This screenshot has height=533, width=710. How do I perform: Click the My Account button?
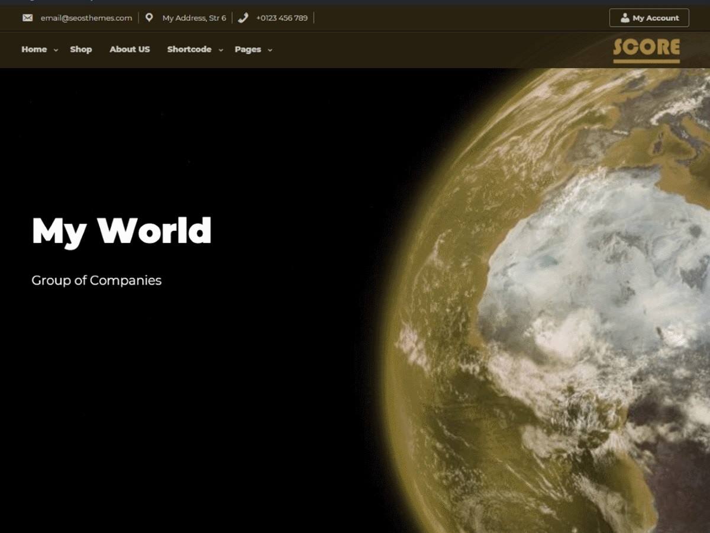pos(649,18)
